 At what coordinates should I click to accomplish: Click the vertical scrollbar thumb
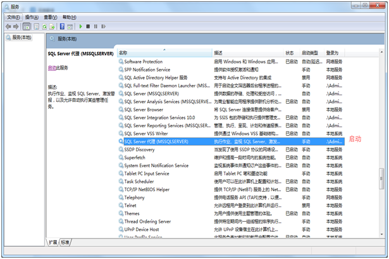coord(381,179)
